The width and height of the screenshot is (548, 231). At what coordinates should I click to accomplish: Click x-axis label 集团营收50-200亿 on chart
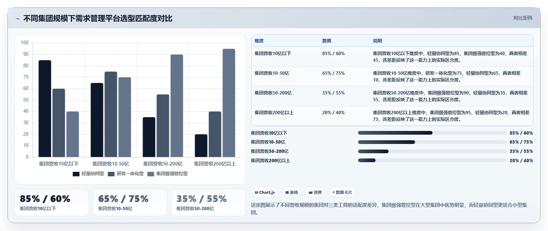tap(163, 164)
